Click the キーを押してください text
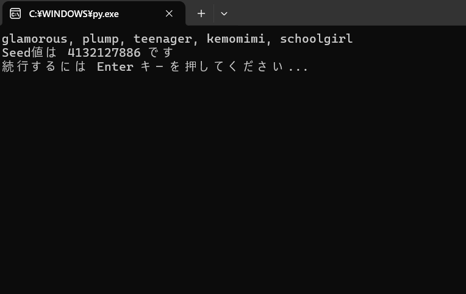Image resolution: width=466 pixels, height=294 pixels. 212,66
